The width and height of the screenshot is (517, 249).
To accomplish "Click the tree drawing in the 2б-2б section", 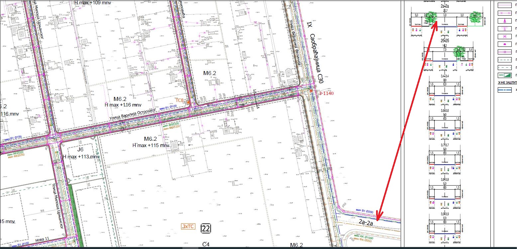I will pos(459,53).
